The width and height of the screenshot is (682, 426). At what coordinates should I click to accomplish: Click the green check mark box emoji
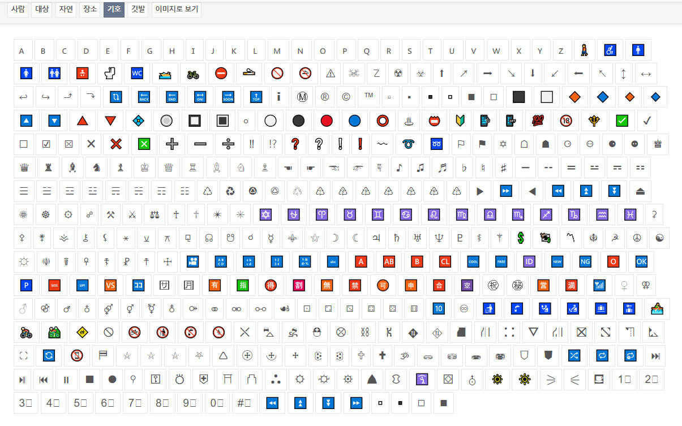click(x=621, y=121)
